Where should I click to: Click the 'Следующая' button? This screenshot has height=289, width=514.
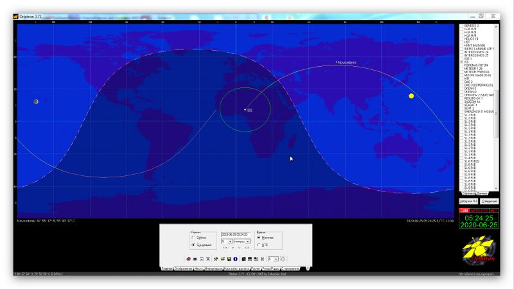coord(490,201)
